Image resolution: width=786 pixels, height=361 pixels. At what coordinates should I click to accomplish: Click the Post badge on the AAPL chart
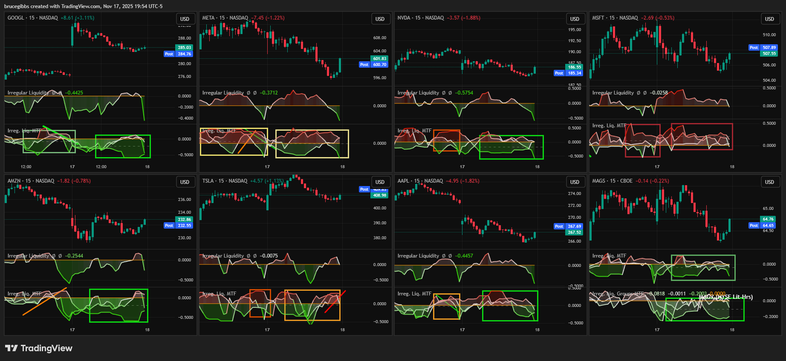click(559, 226)
